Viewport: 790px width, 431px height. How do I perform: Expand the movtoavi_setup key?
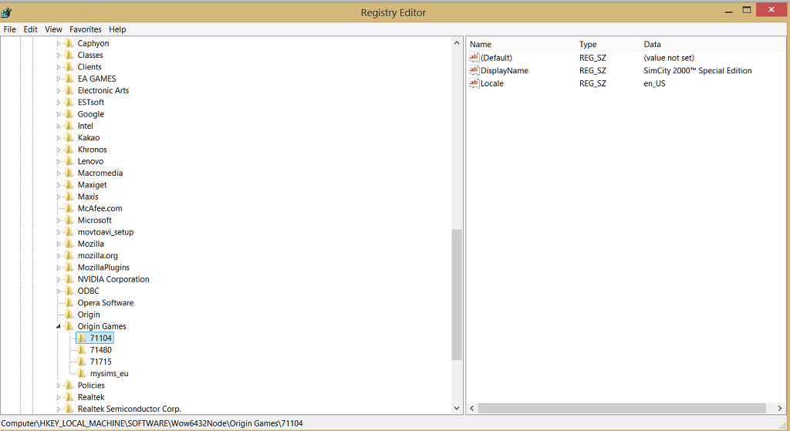pyautogui.click(x=59, y=232)
